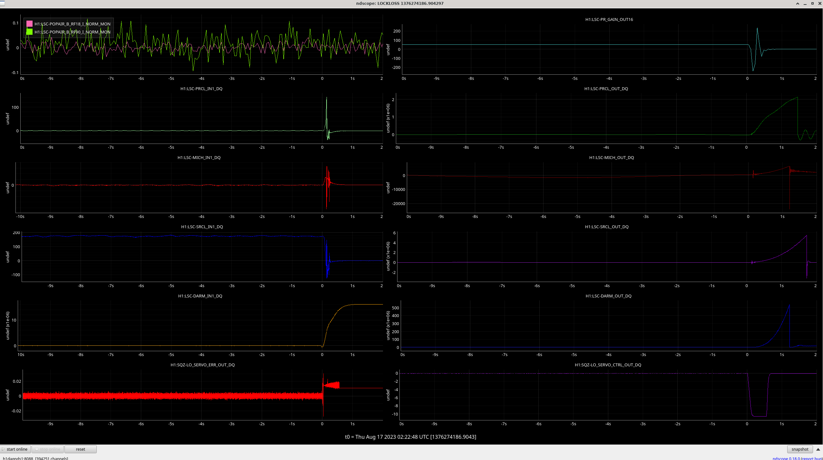This screenshot has height=460, width=823.
Task: Click the H1:LSC-SRCL_OUT_DQ plot title
Action: coord(607,227)
